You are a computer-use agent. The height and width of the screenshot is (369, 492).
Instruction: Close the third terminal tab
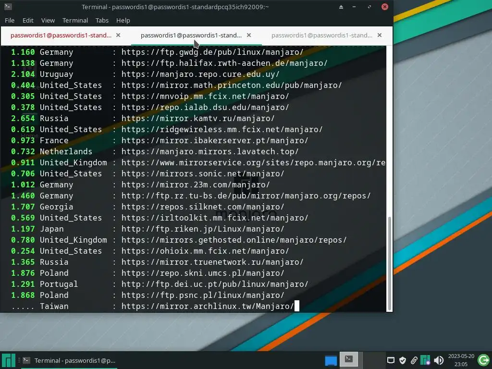(380, 35)
